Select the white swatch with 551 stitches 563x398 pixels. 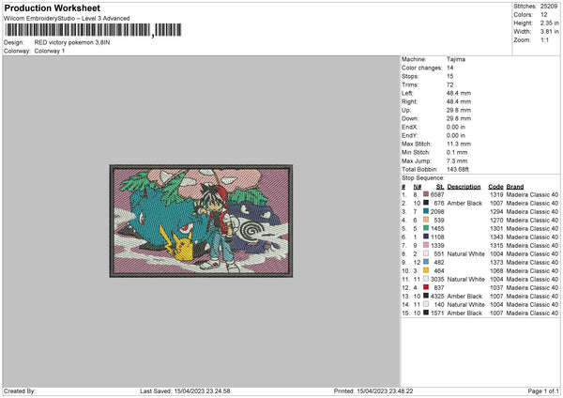(x=426, y=253)
